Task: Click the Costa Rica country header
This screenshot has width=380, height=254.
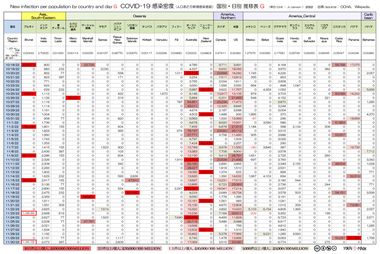Action: tap(339, 40)
